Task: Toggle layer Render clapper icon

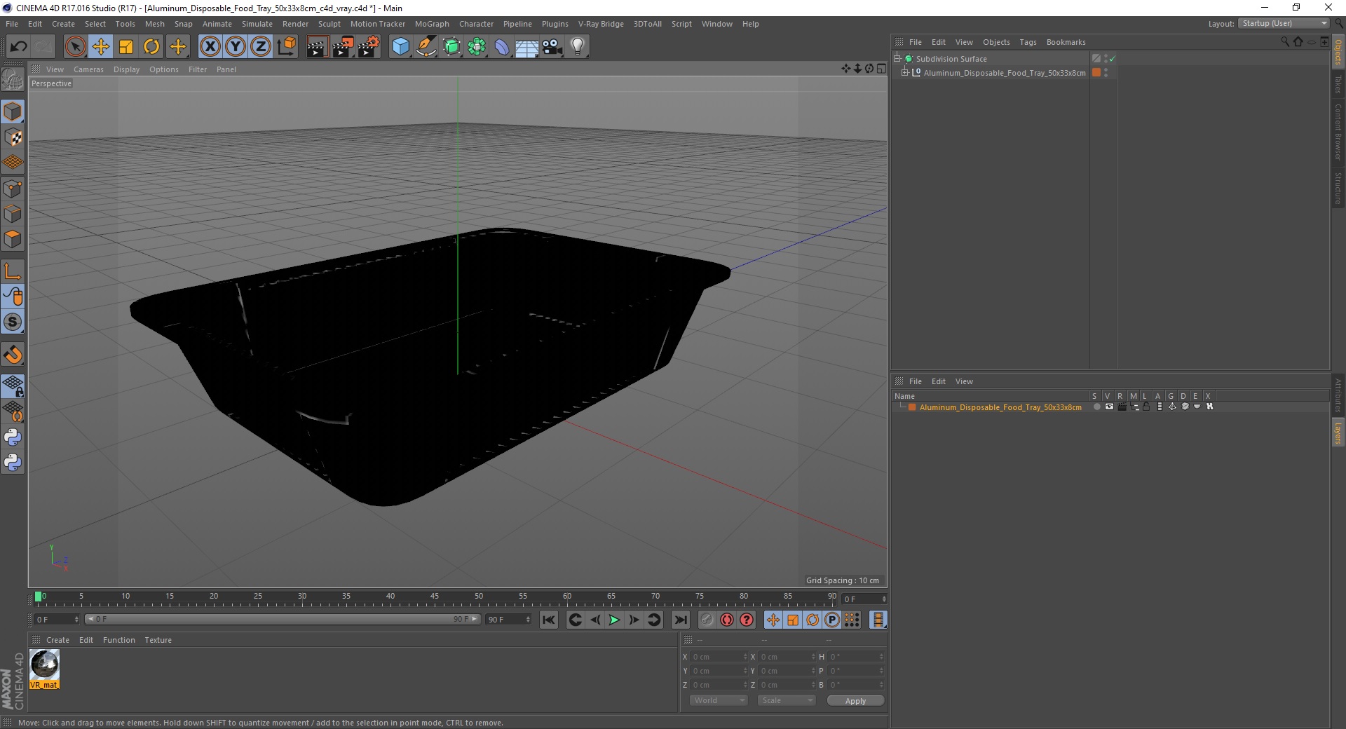Action: pos(1122,407)
